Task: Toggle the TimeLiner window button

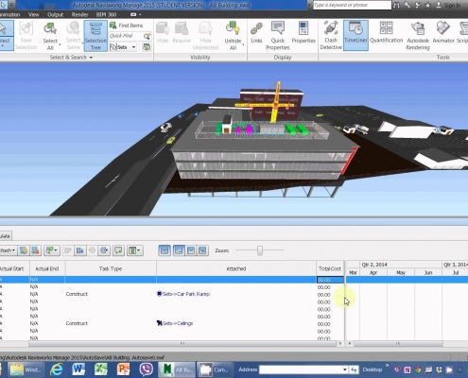Action: point(355,35)
